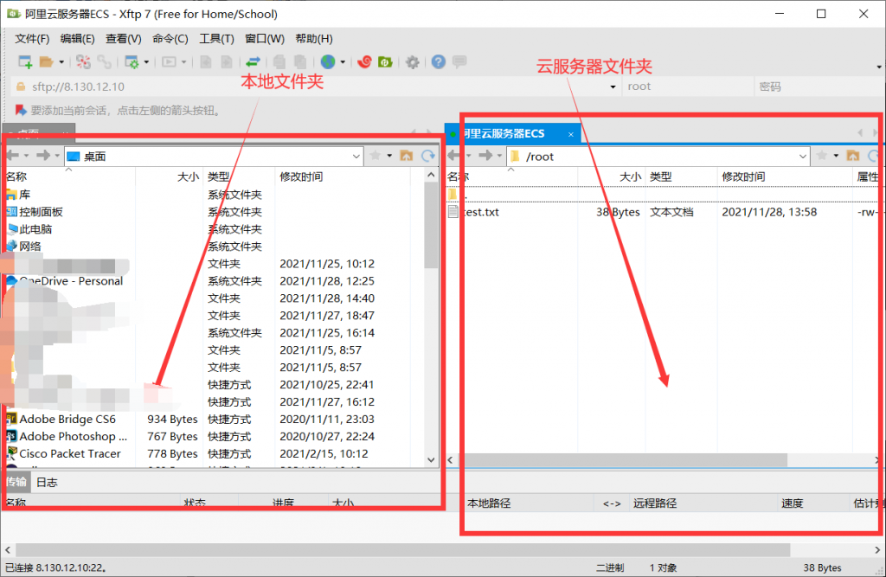Click the globe encoding toolbar icon
886x577 pixels.
click(x=328, y=61)
